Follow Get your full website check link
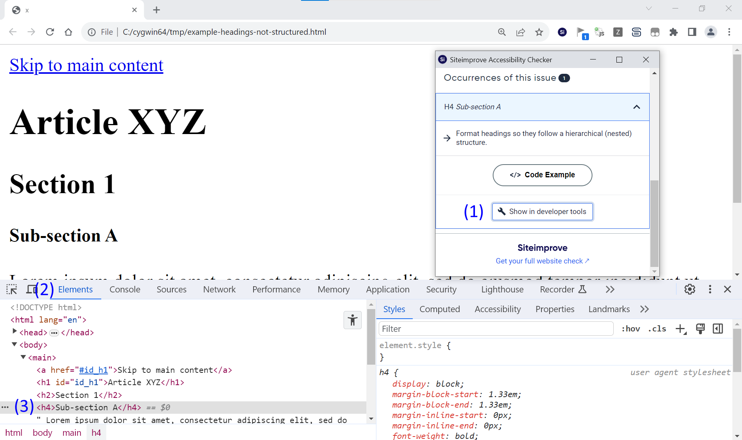 coord(542,261)
